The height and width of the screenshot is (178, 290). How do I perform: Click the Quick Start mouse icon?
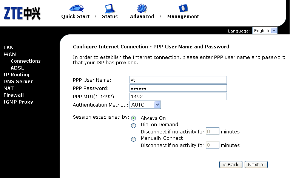coord(77,9)
